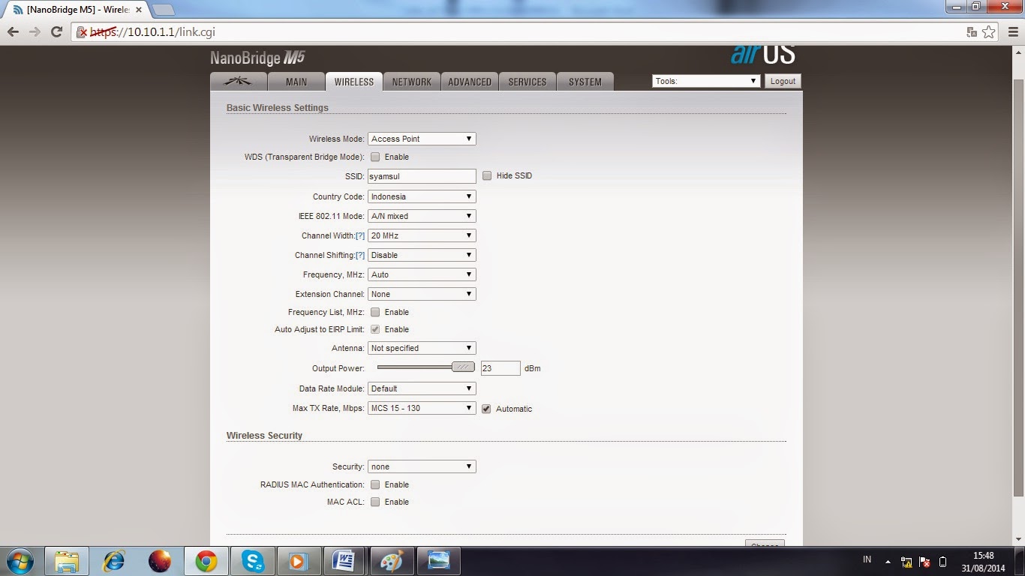Check the Hide SSID checkbox
The width and height of the screenshot is (1025, 576).
[486, 175]
